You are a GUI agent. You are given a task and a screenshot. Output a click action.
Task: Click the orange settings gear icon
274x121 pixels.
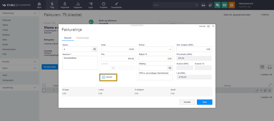[232, 5]
